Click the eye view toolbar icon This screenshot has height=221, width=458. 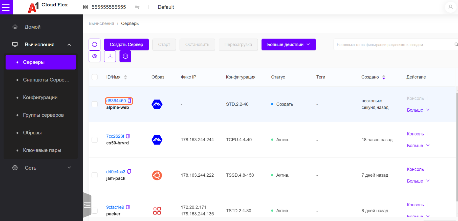[95, 56]
